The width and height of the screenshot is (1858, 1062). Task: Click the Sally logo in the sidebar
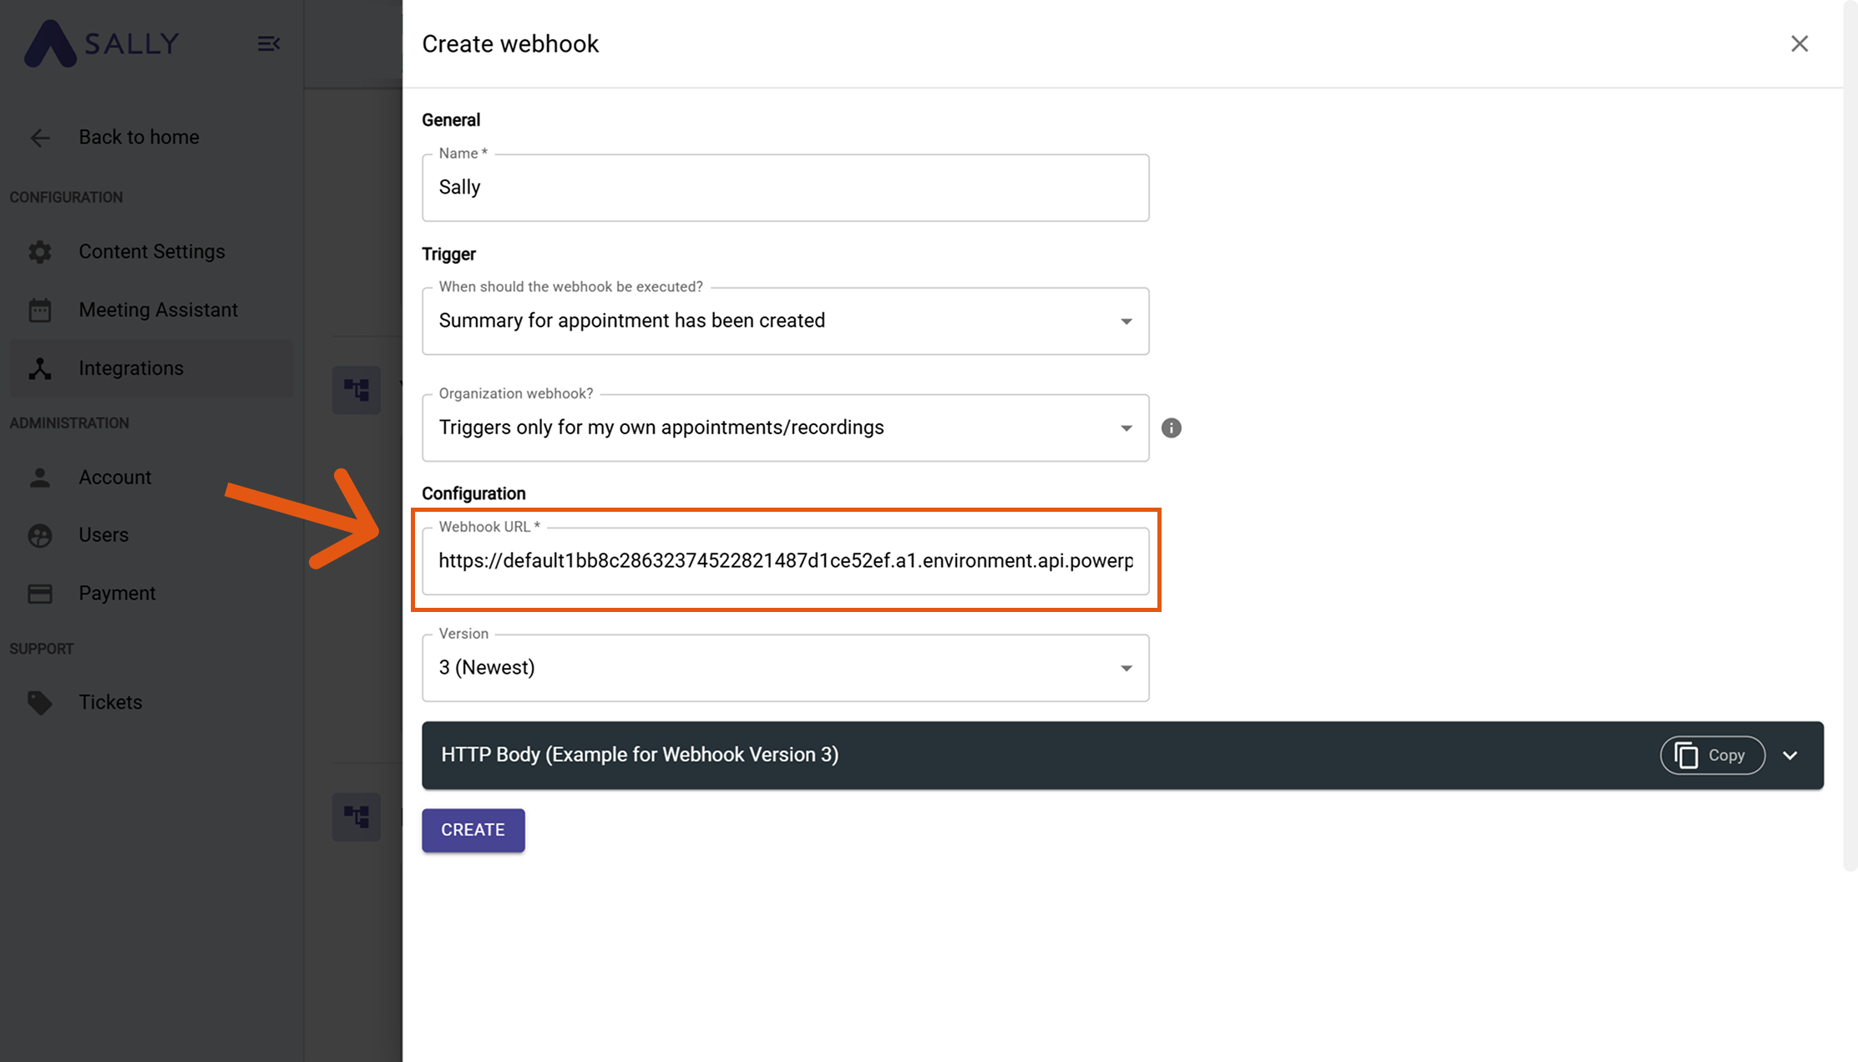click(x=100, y=43)
